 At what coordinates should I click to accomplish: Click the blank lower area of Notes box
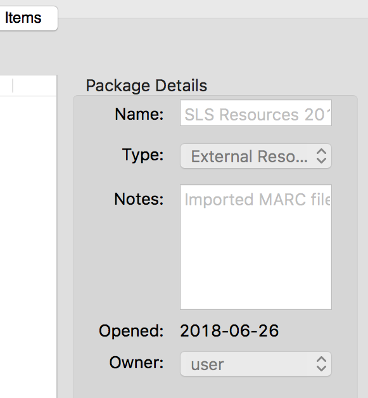(x=256, y=259)
